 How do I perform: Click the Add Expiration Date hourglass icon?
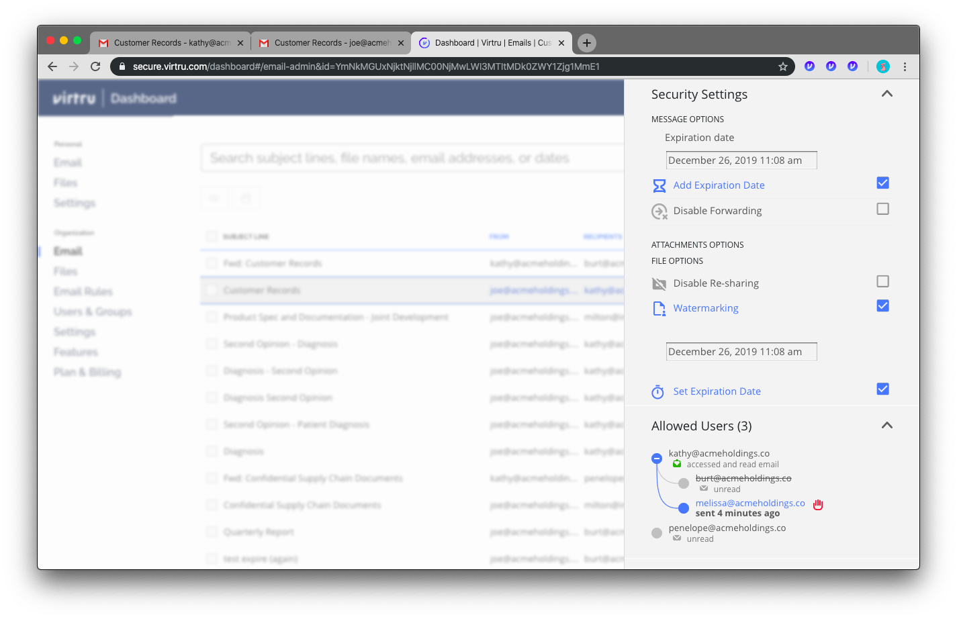[x=659, y=186]
